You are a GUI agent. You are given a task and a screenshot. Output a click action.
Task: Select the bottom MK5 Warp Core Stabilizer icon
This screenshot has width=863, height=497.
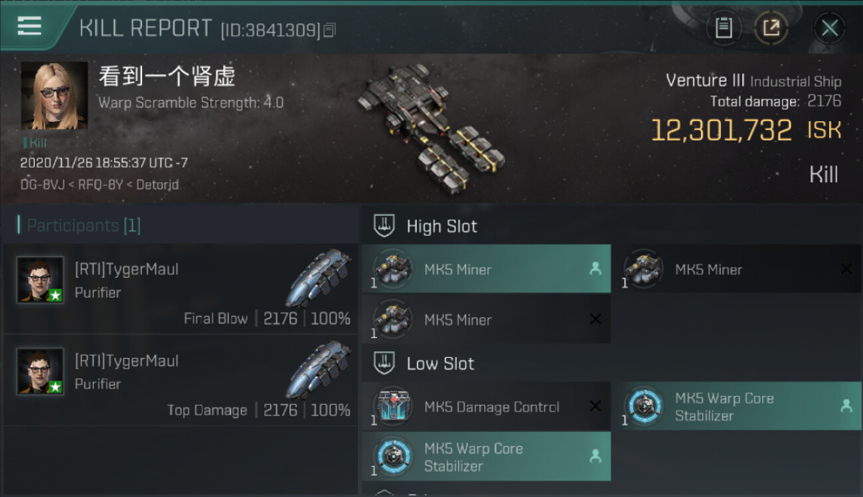pyautogui.click(x=392, y=457)
